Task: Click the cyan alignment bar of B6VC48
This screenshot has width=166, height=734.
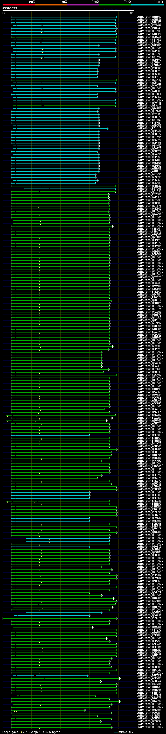Action: click(x=70, y=189)
